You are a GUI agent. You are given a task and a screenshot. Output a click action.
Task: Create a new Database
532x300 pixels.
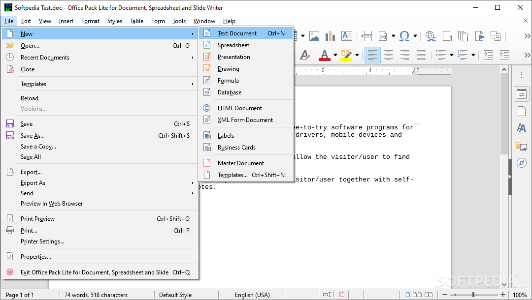click(246, 92)
